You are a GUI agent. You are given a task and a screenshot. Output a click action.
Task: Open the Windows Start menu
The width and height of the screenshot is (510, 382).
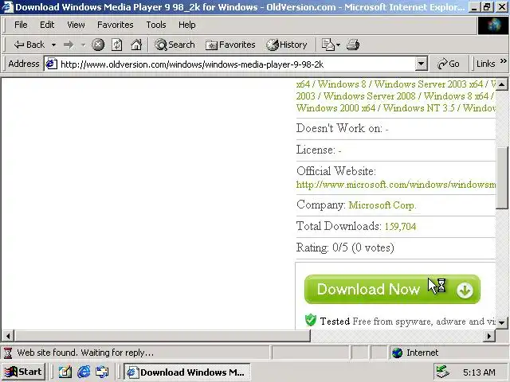23,372
